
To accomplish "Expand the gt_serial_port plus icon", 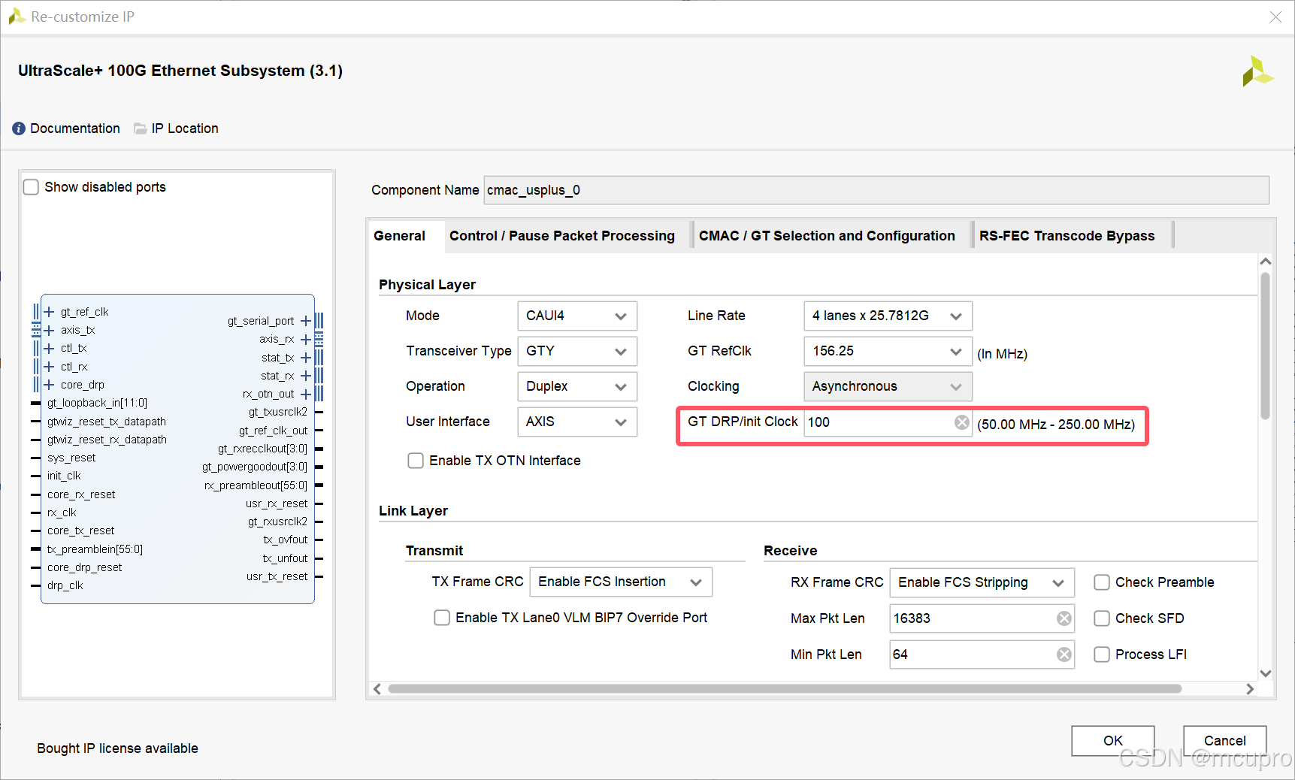I will (306, 321).
